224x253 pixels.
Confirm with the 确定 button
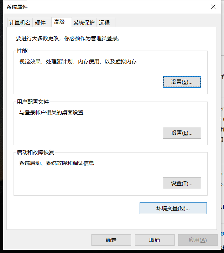111,240
